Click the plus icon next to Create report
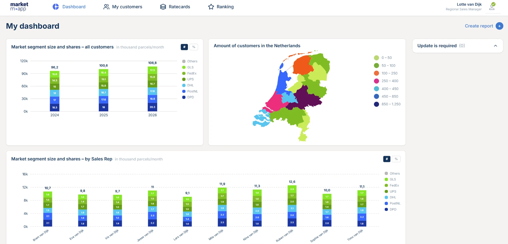 tap(499, 26)
